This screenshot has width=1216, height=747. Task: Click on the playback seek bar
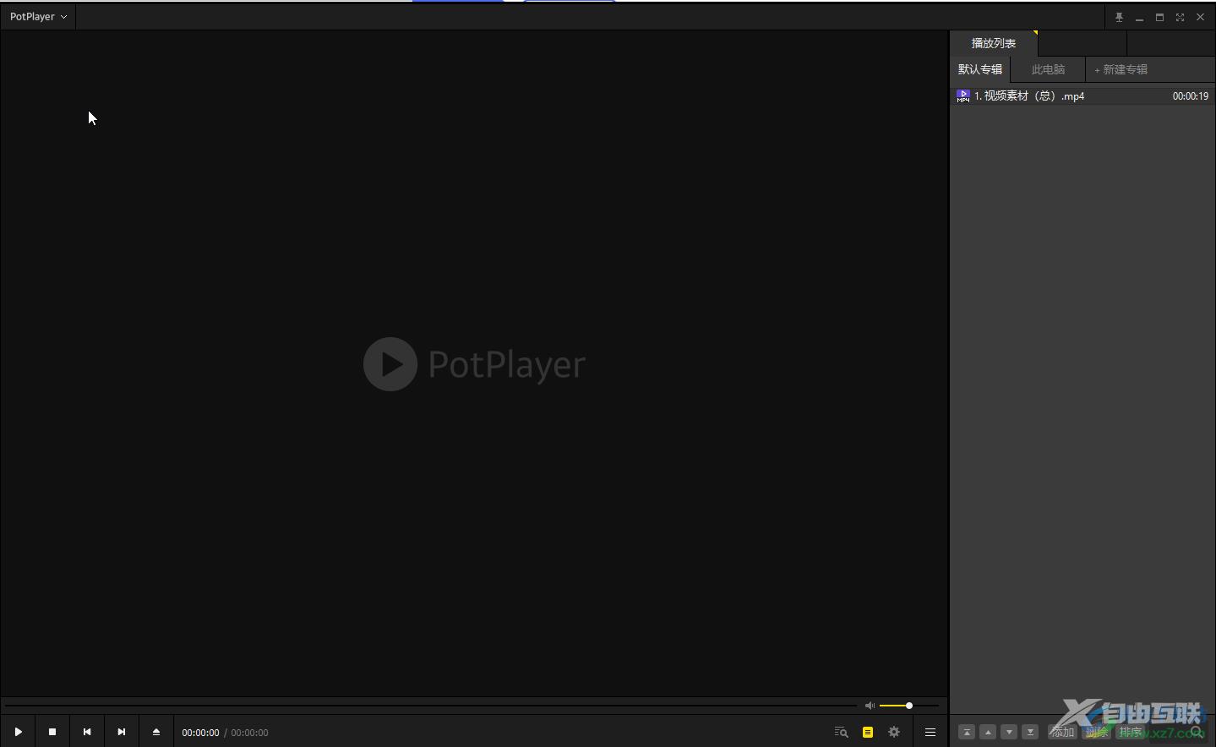431,706
